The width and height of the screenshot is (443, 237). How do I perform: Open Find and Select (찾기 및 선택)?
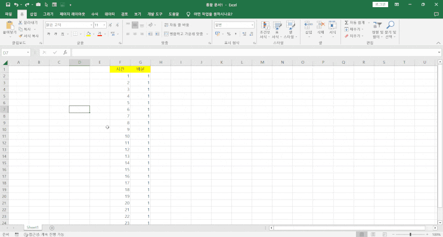pos(391,30)
